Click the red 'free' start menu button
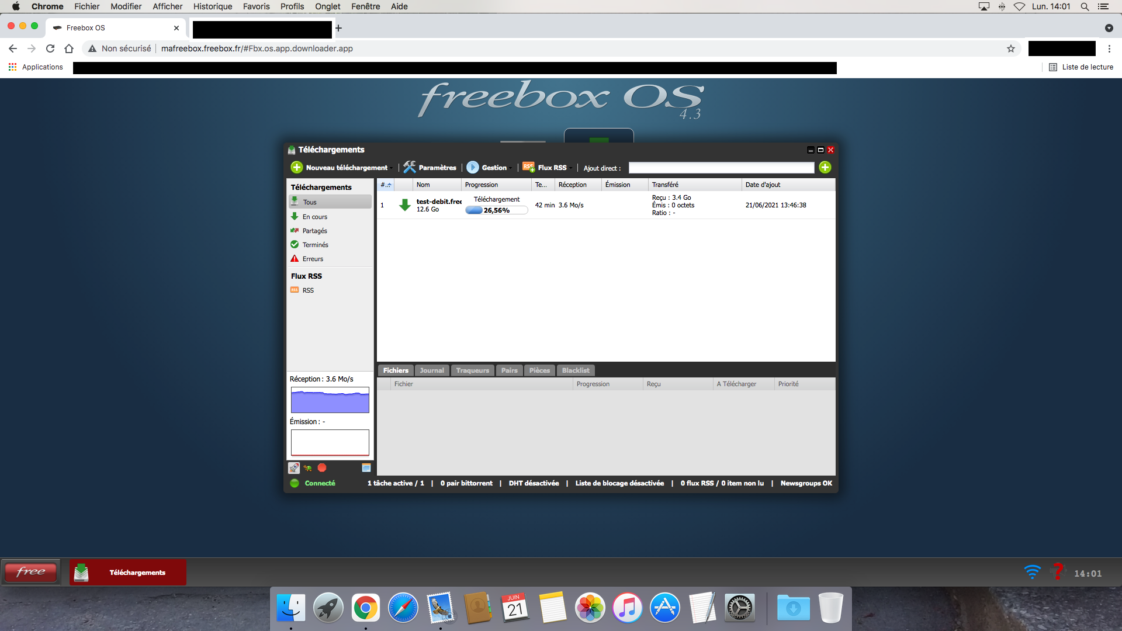This screenshot has width=1122, height=631. point(31,572)
